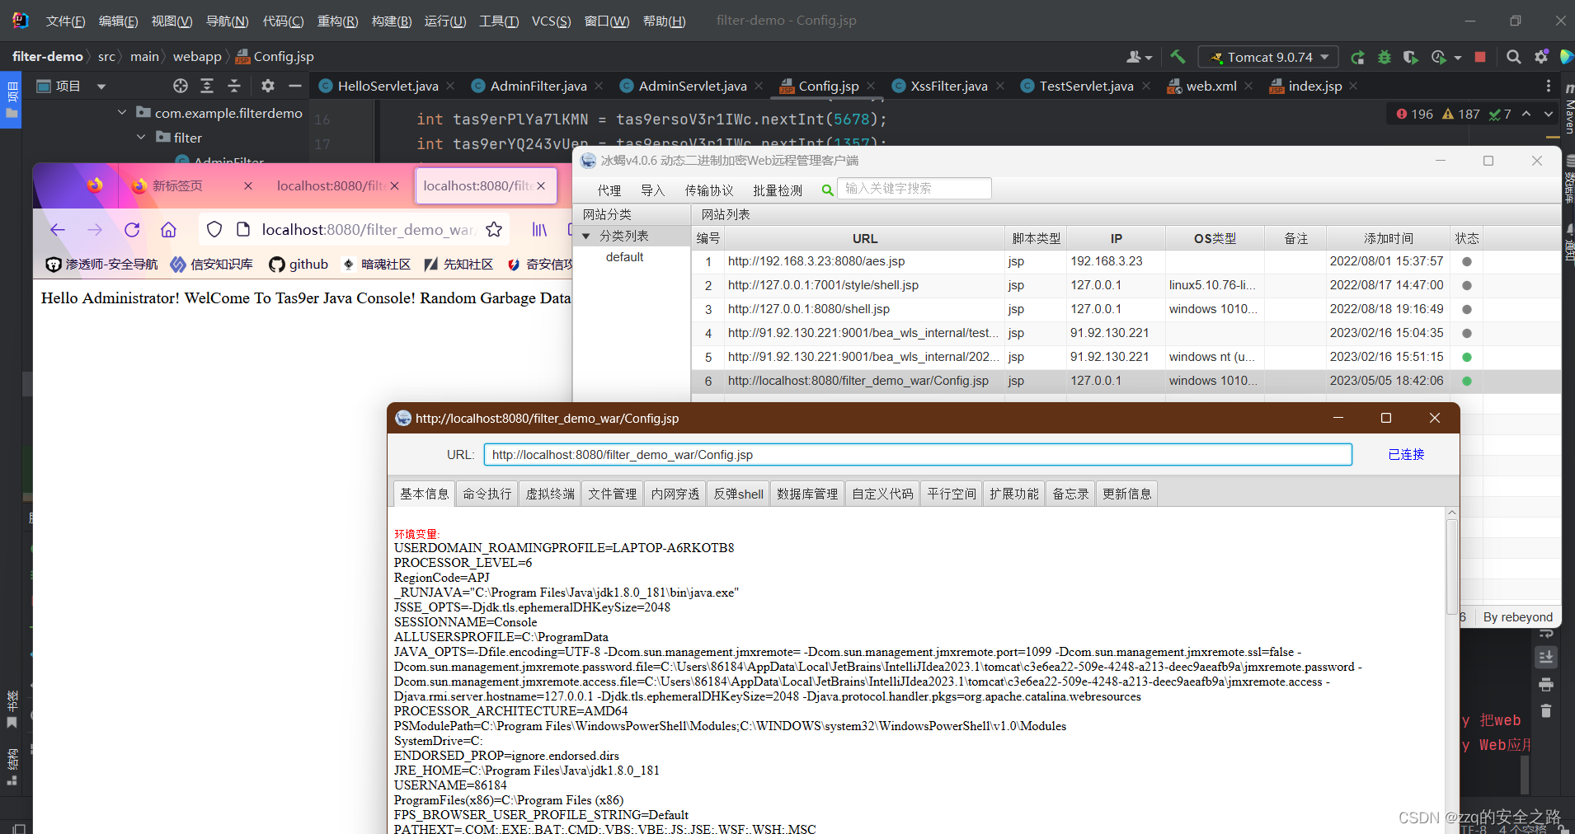Click the Build project hammer icon in IntelliJ
The image size is (1575, 834).
click(1178, 57)
